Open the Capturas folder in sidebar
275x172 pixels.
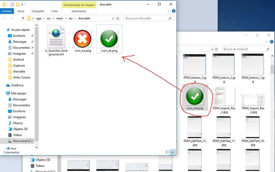tap(19, 65)
